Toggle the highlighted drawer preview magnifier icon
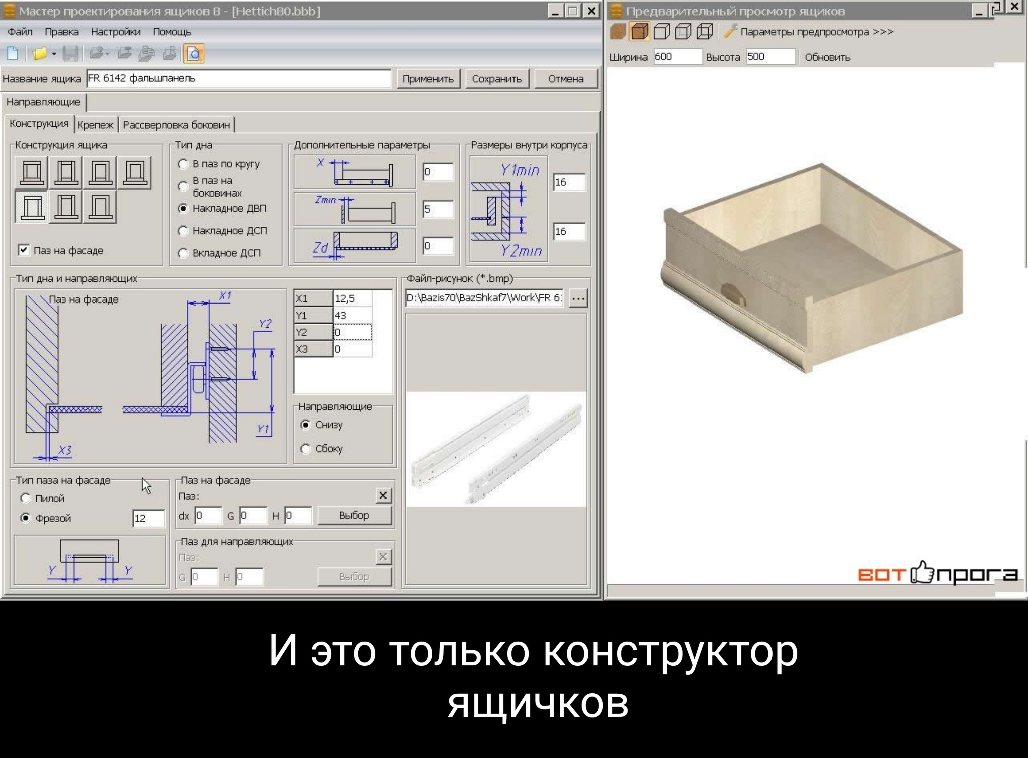Viewport: 1028px width, 758px height. [x=194, y=53]
